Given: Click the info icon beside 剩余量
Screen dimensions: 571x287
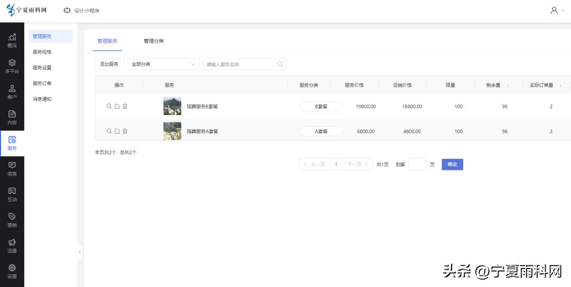Looking at the screenshot, I should tap(508, 85).
